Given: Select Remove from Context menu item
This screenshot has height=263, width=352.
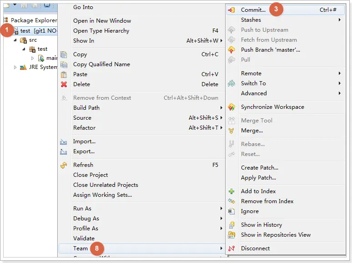Looking at the screenshot, I should [x=141, y=98].
